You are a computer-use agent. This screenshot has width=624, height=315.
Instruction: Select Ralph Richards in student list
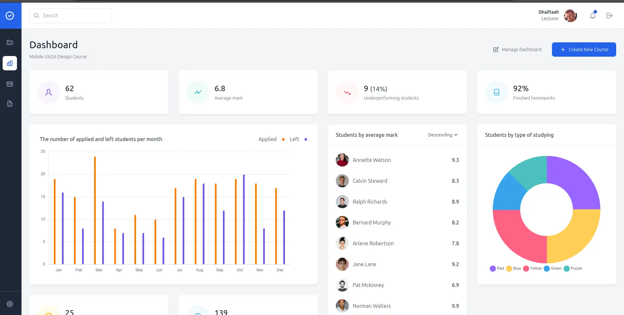click(397, 202)
